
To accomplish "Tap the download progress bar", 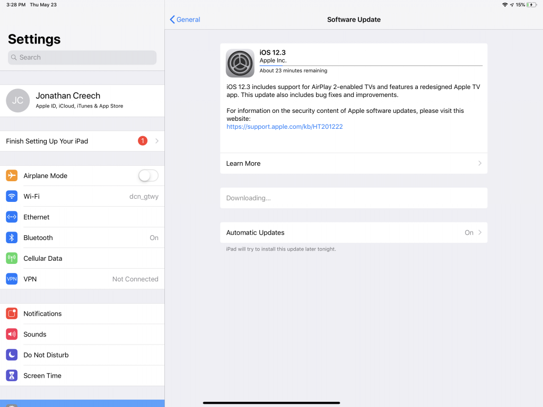I will [371, 65].
